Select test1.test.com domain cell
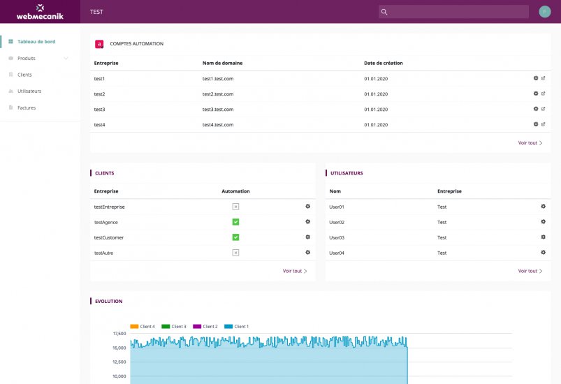The height and width of the screenshot is (384, 561). [x=218, y=79]
